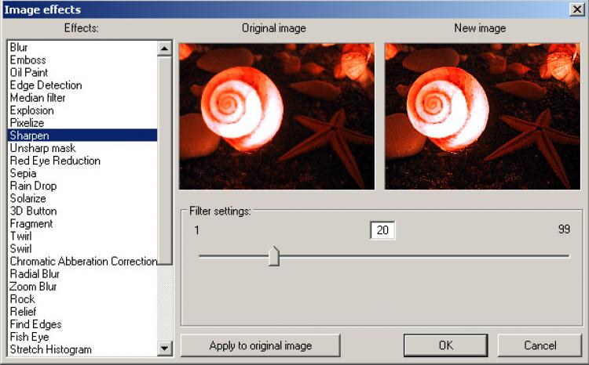589x365 pixels.
Task: Pick Chromatic Abberation Correction in list
Action: 82,262
